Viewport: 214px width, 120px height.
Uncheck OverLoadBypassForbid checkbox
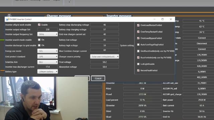click(x=138, y=38)
